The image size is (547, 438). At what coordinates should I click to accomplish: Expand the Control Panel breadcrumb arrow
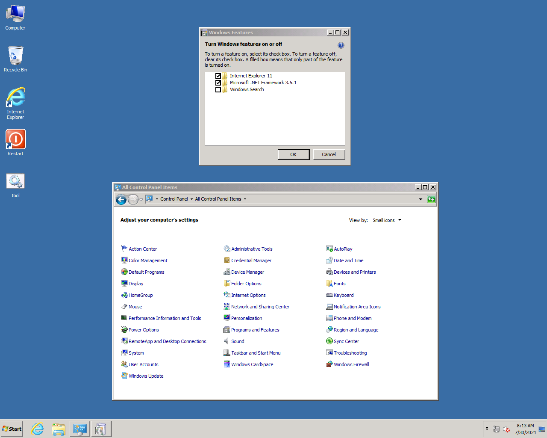(191, 199)
